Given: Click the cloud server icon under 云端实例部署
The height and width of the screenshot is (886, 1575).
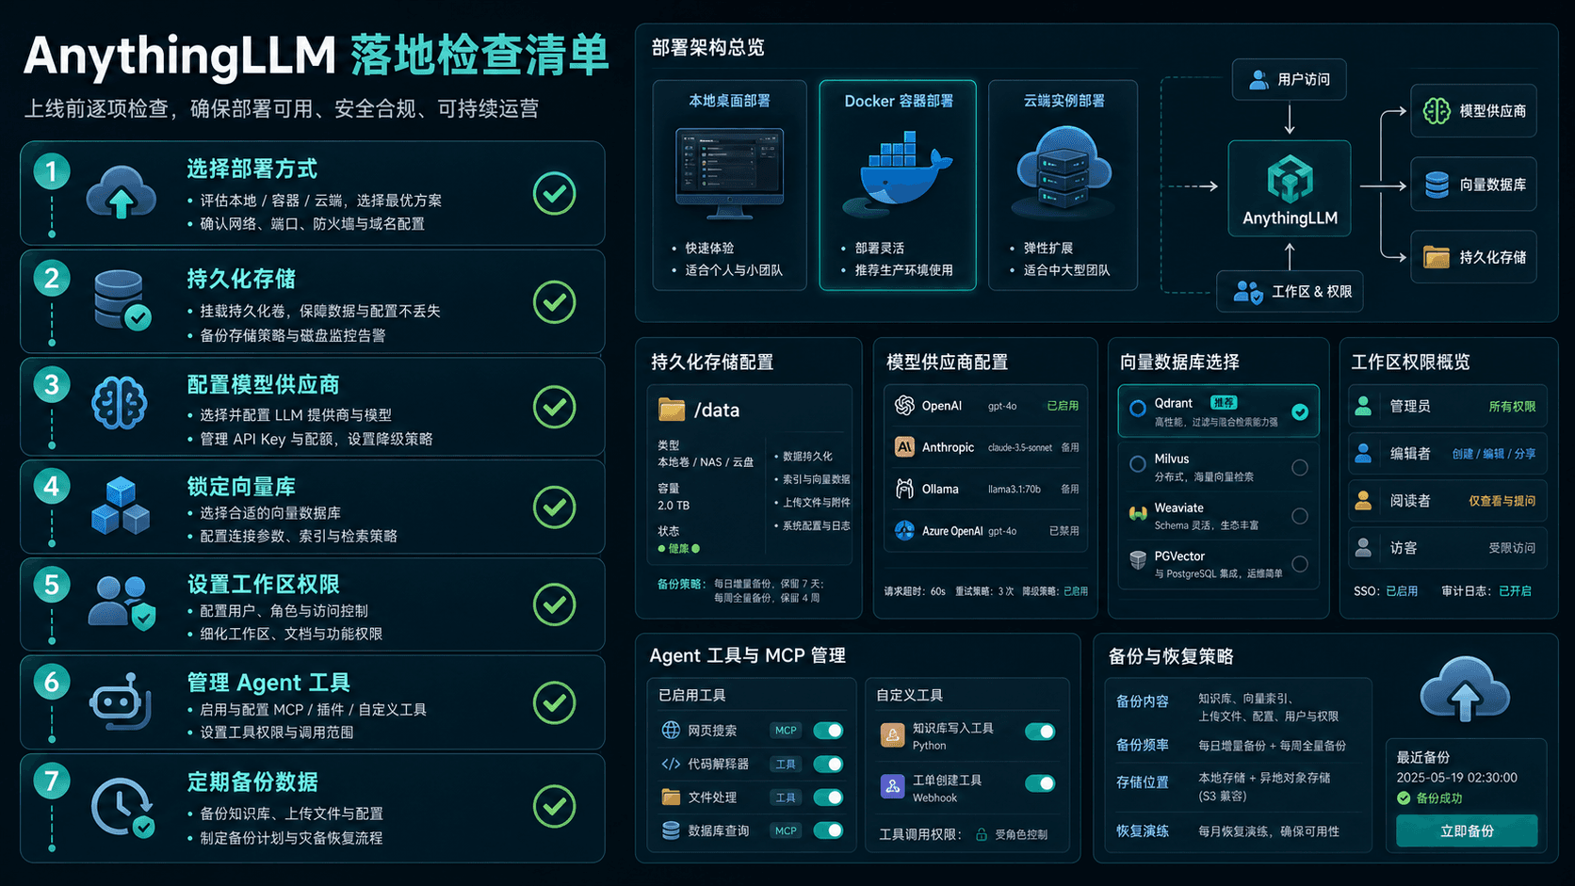Looking at the screenshot, I should pos(1064,173).
